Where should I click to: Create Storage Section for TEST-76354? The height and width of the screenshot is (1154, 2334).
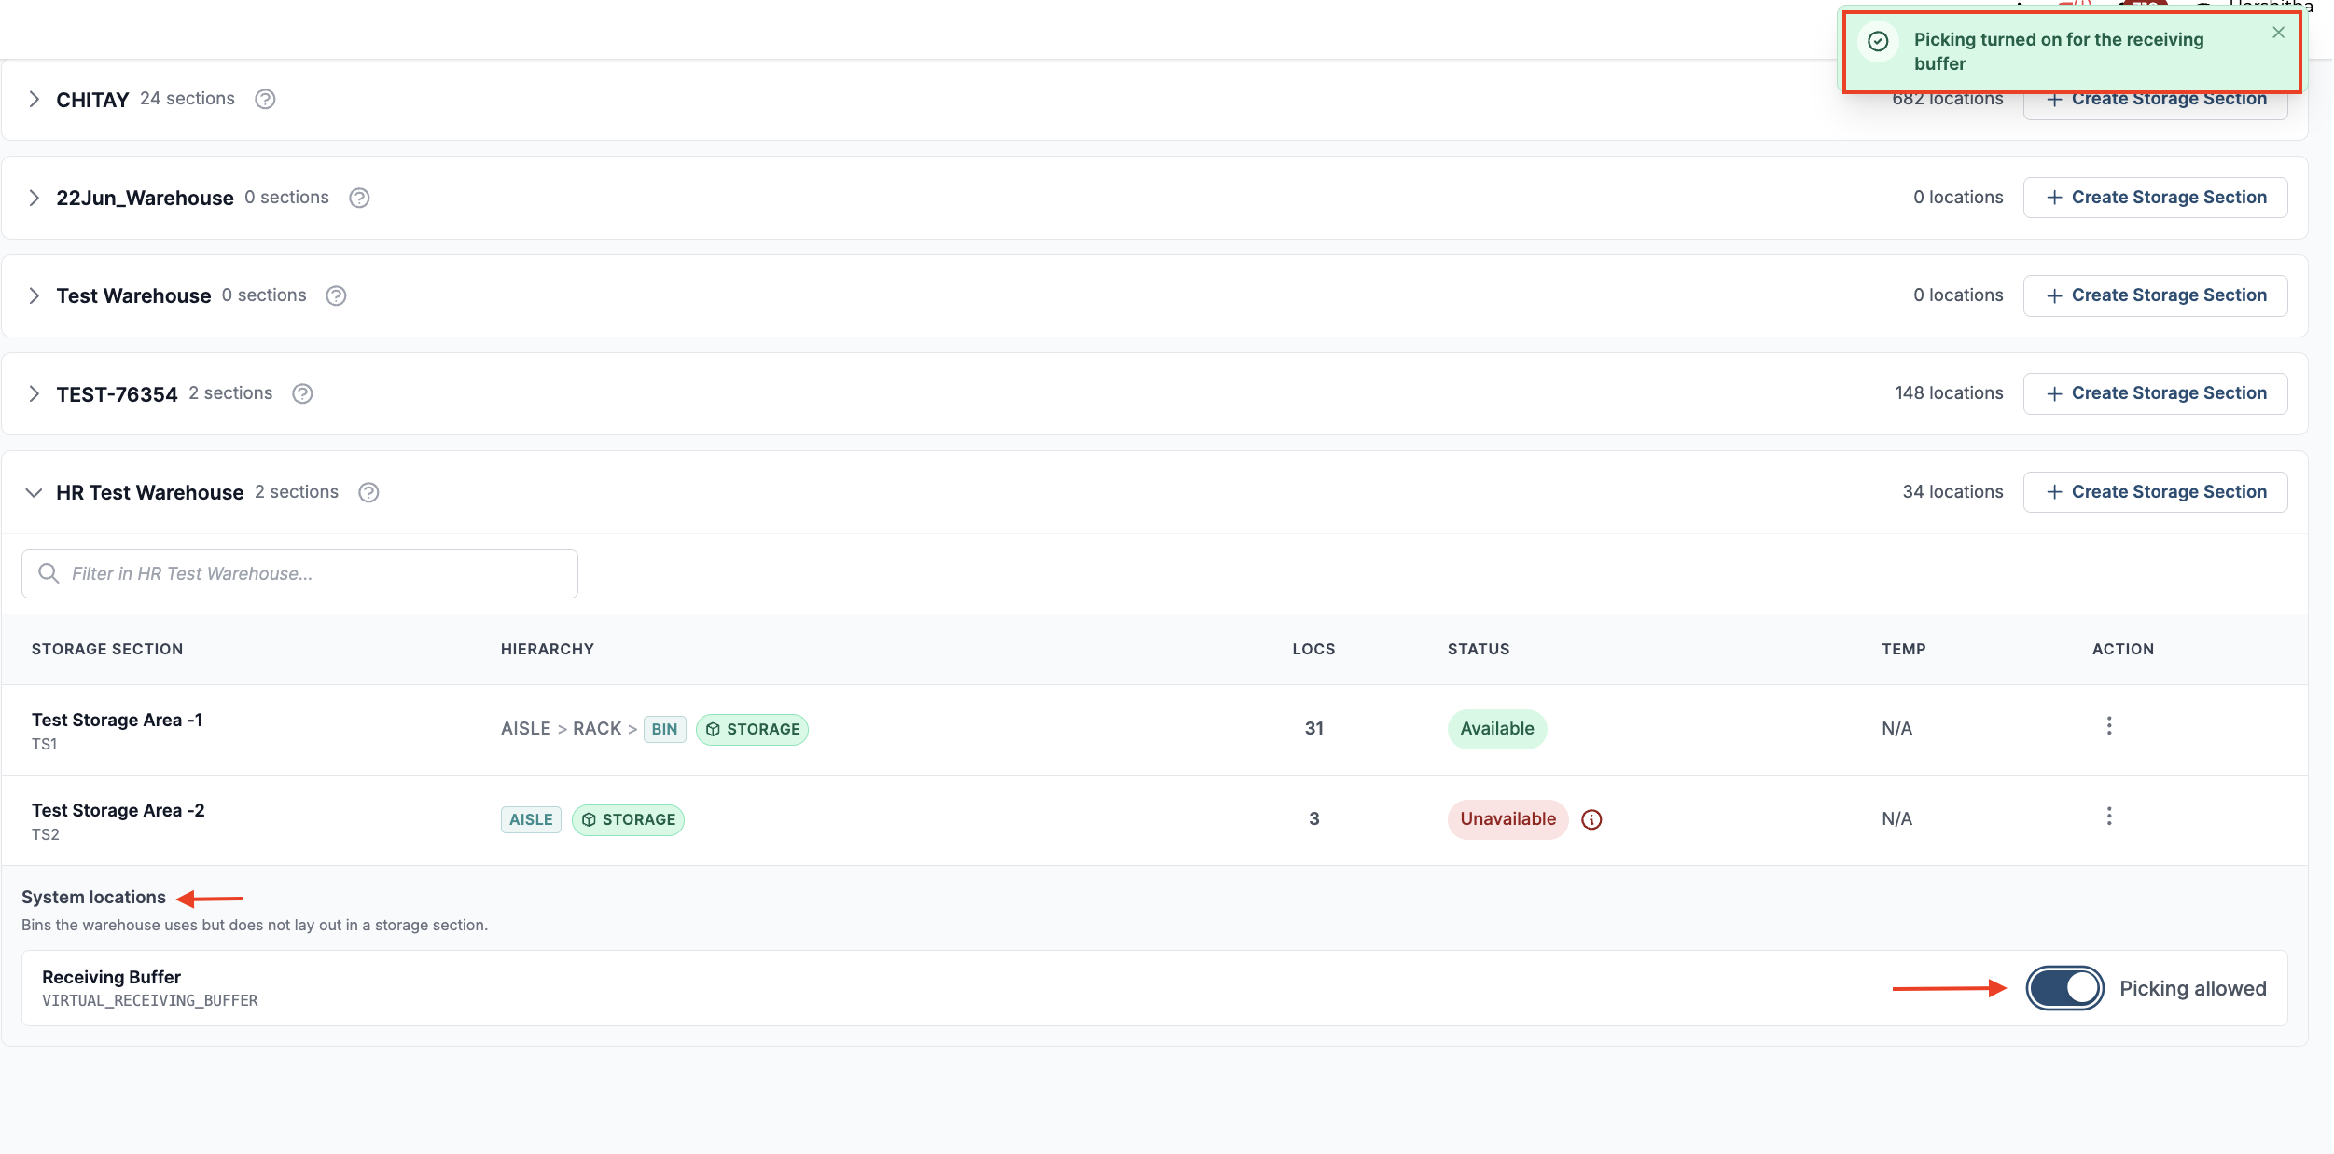coord(2155,393)
